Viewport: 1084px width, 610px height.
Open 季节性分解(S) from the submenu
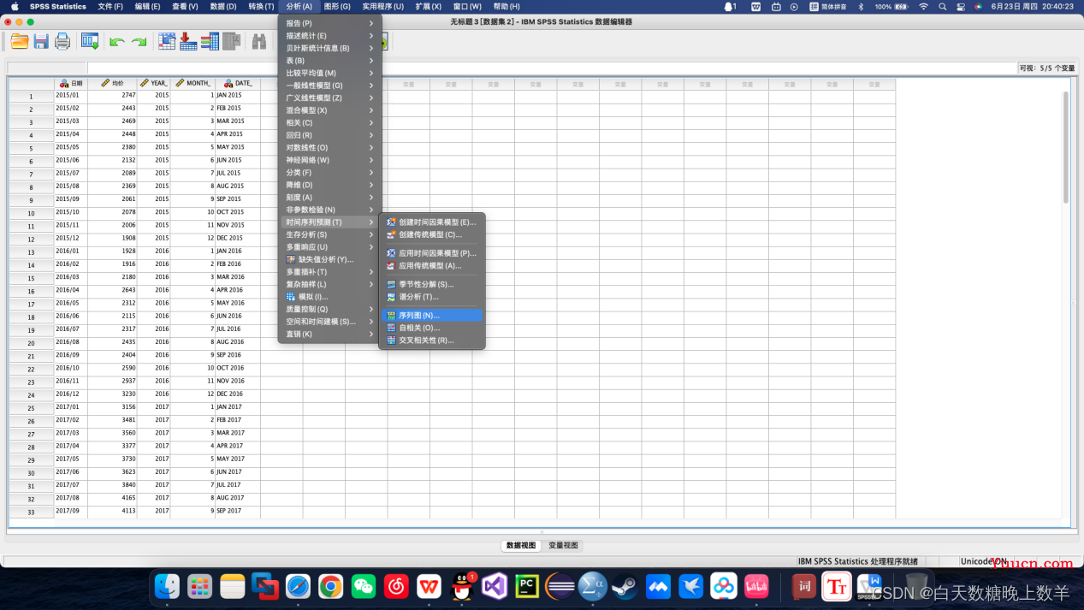(432, 284)
